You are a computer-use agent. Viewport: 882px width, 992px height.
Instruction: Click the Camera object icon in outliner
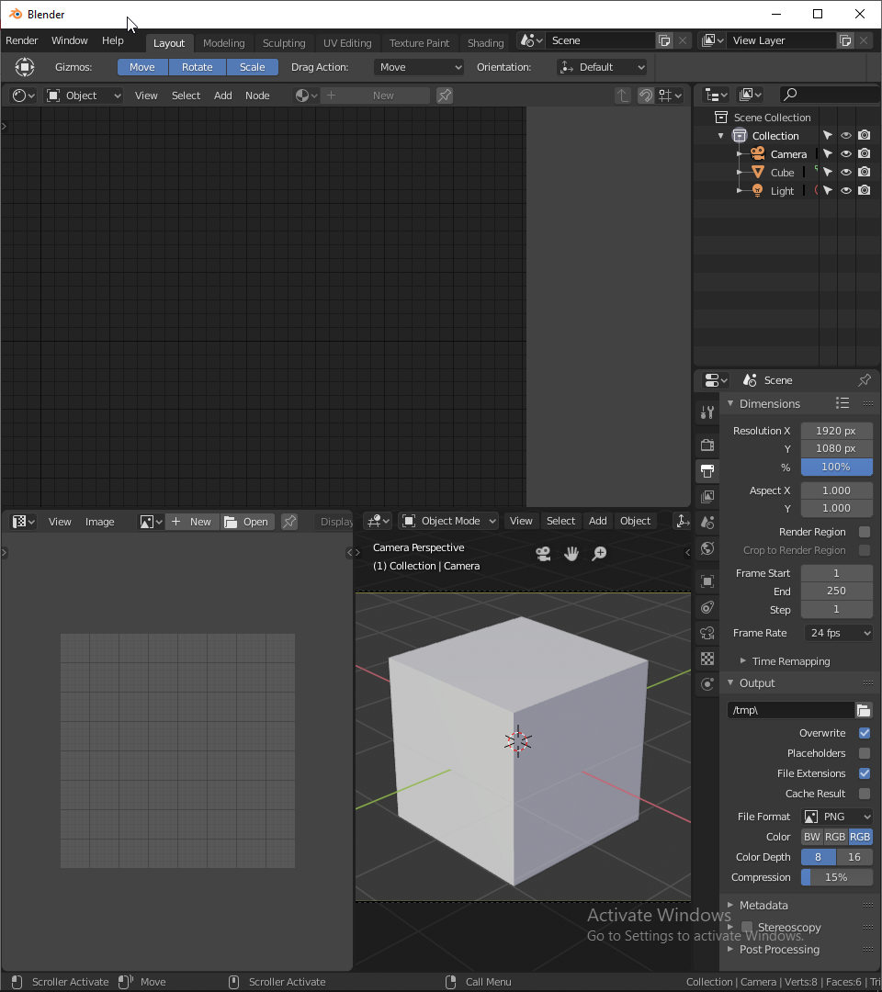pos(758,154)
